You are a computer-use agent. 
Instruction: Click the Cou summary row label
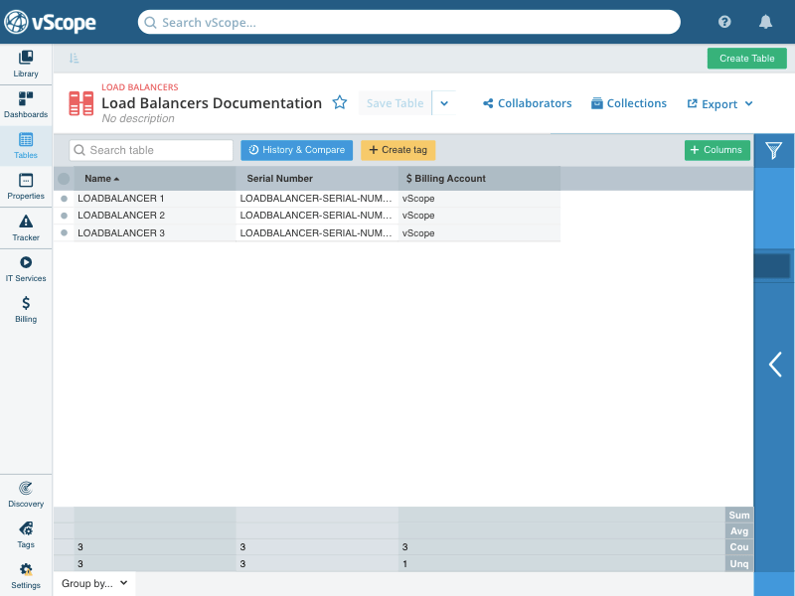739,547
